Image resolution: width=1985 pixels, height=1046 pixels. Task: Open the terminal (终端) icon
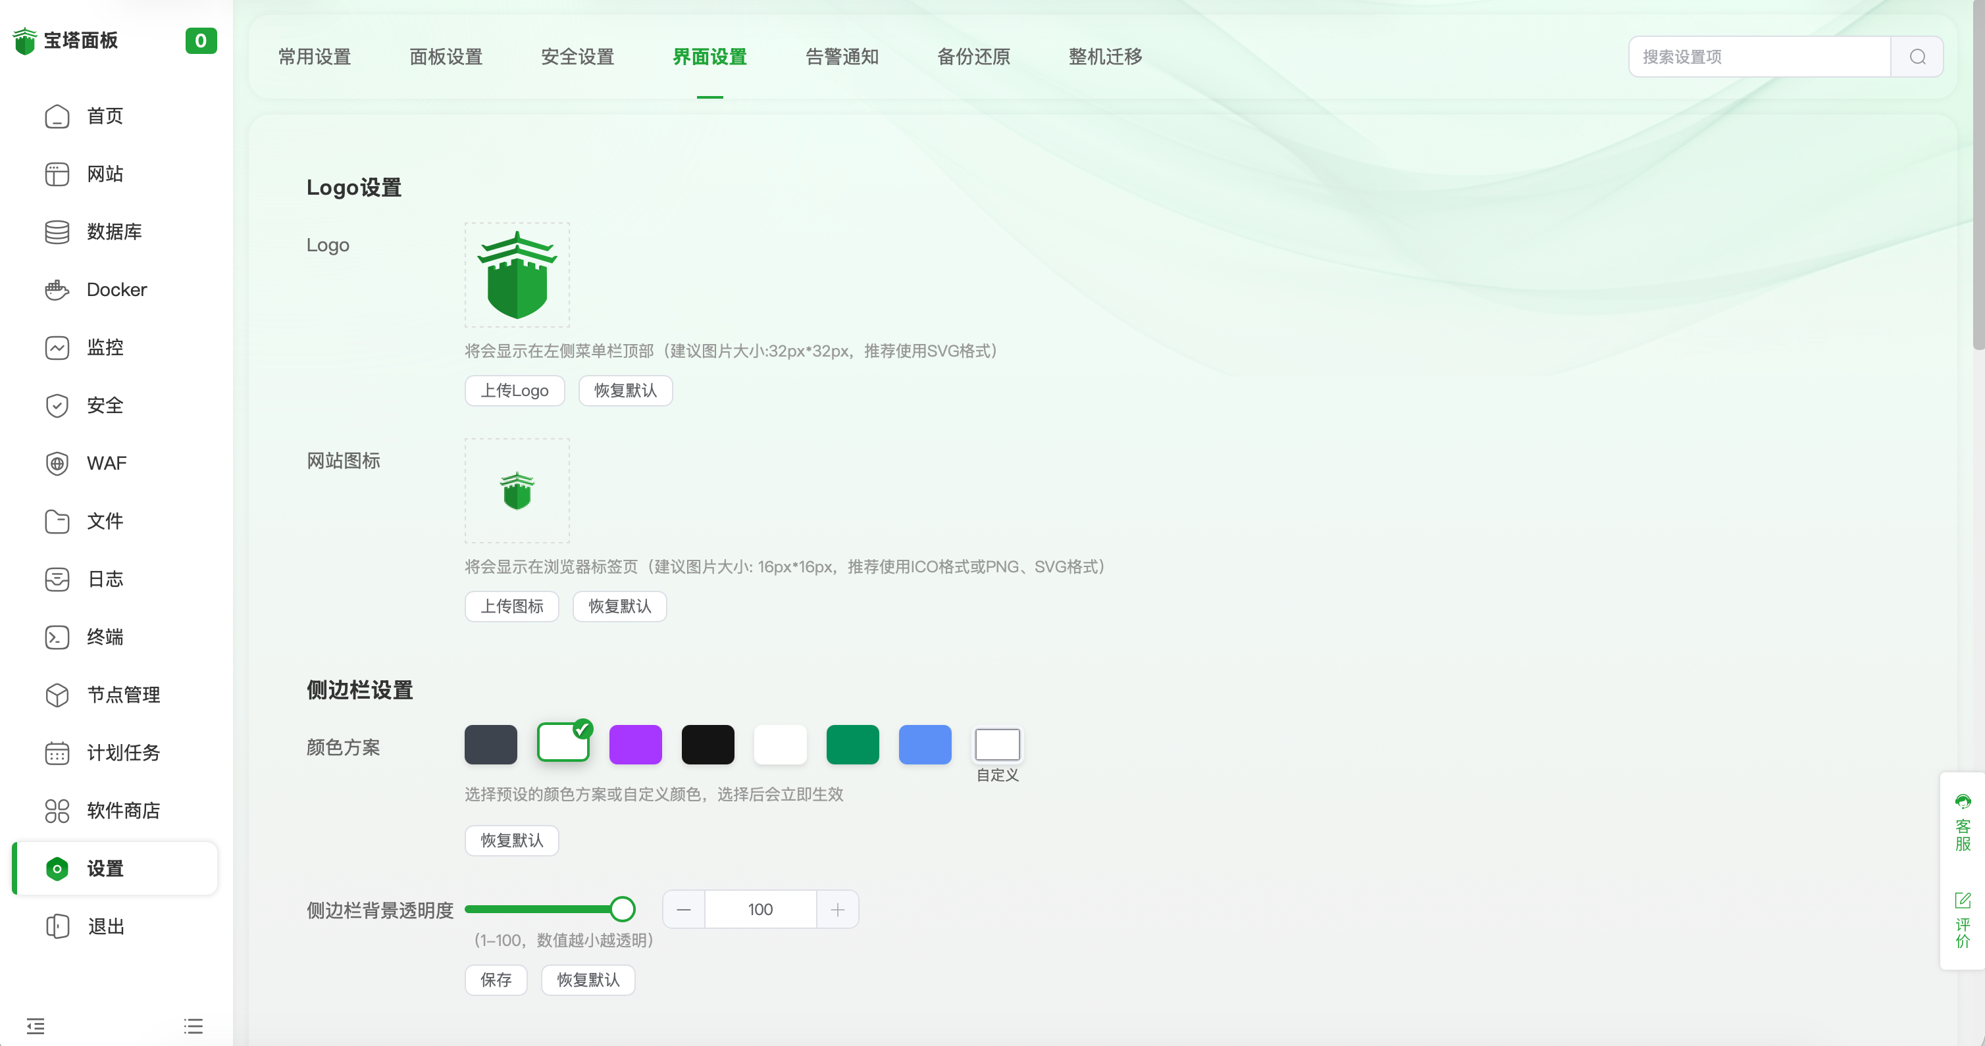tap(57, 637)
